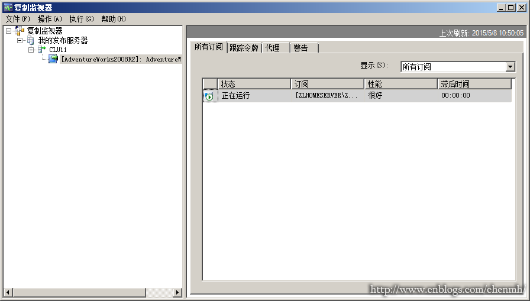Click the 我的发布服务器 group icon

(x=31, y=40)
